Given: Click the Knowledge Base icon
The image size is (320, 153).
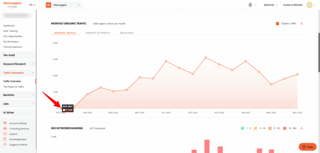Looking at the screenshot, I should (5, 139).
